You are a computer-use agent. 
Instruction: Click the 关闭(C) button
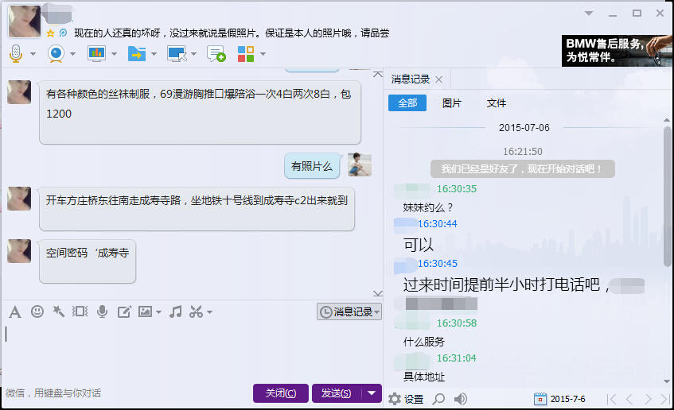pos(281,393)
